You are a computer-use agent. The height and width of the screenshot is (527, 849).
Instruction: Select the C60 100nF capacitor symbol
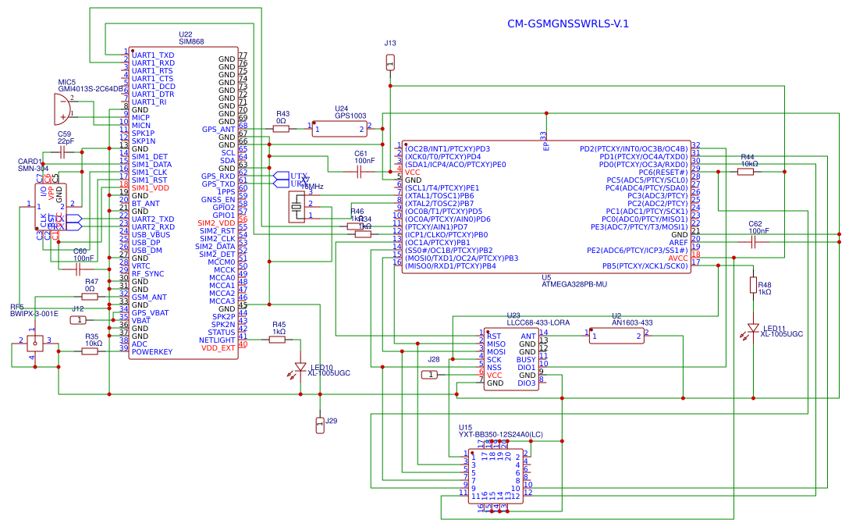[78, 269]
